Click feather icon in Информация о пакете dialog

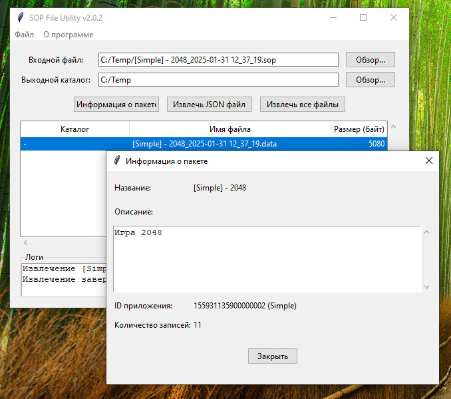point(117,161)
